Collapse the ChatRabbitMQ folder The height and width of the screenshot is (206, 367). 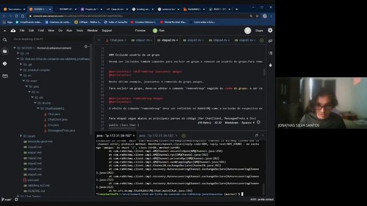[x=38, y=108]
